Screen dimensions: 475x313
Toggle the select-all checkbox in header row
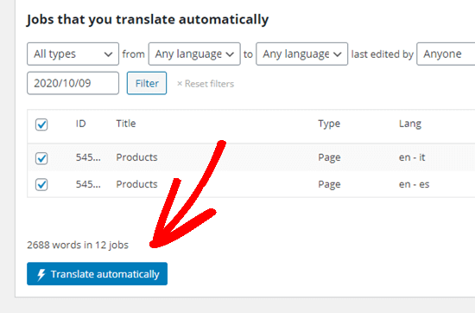tap(41, 125)
